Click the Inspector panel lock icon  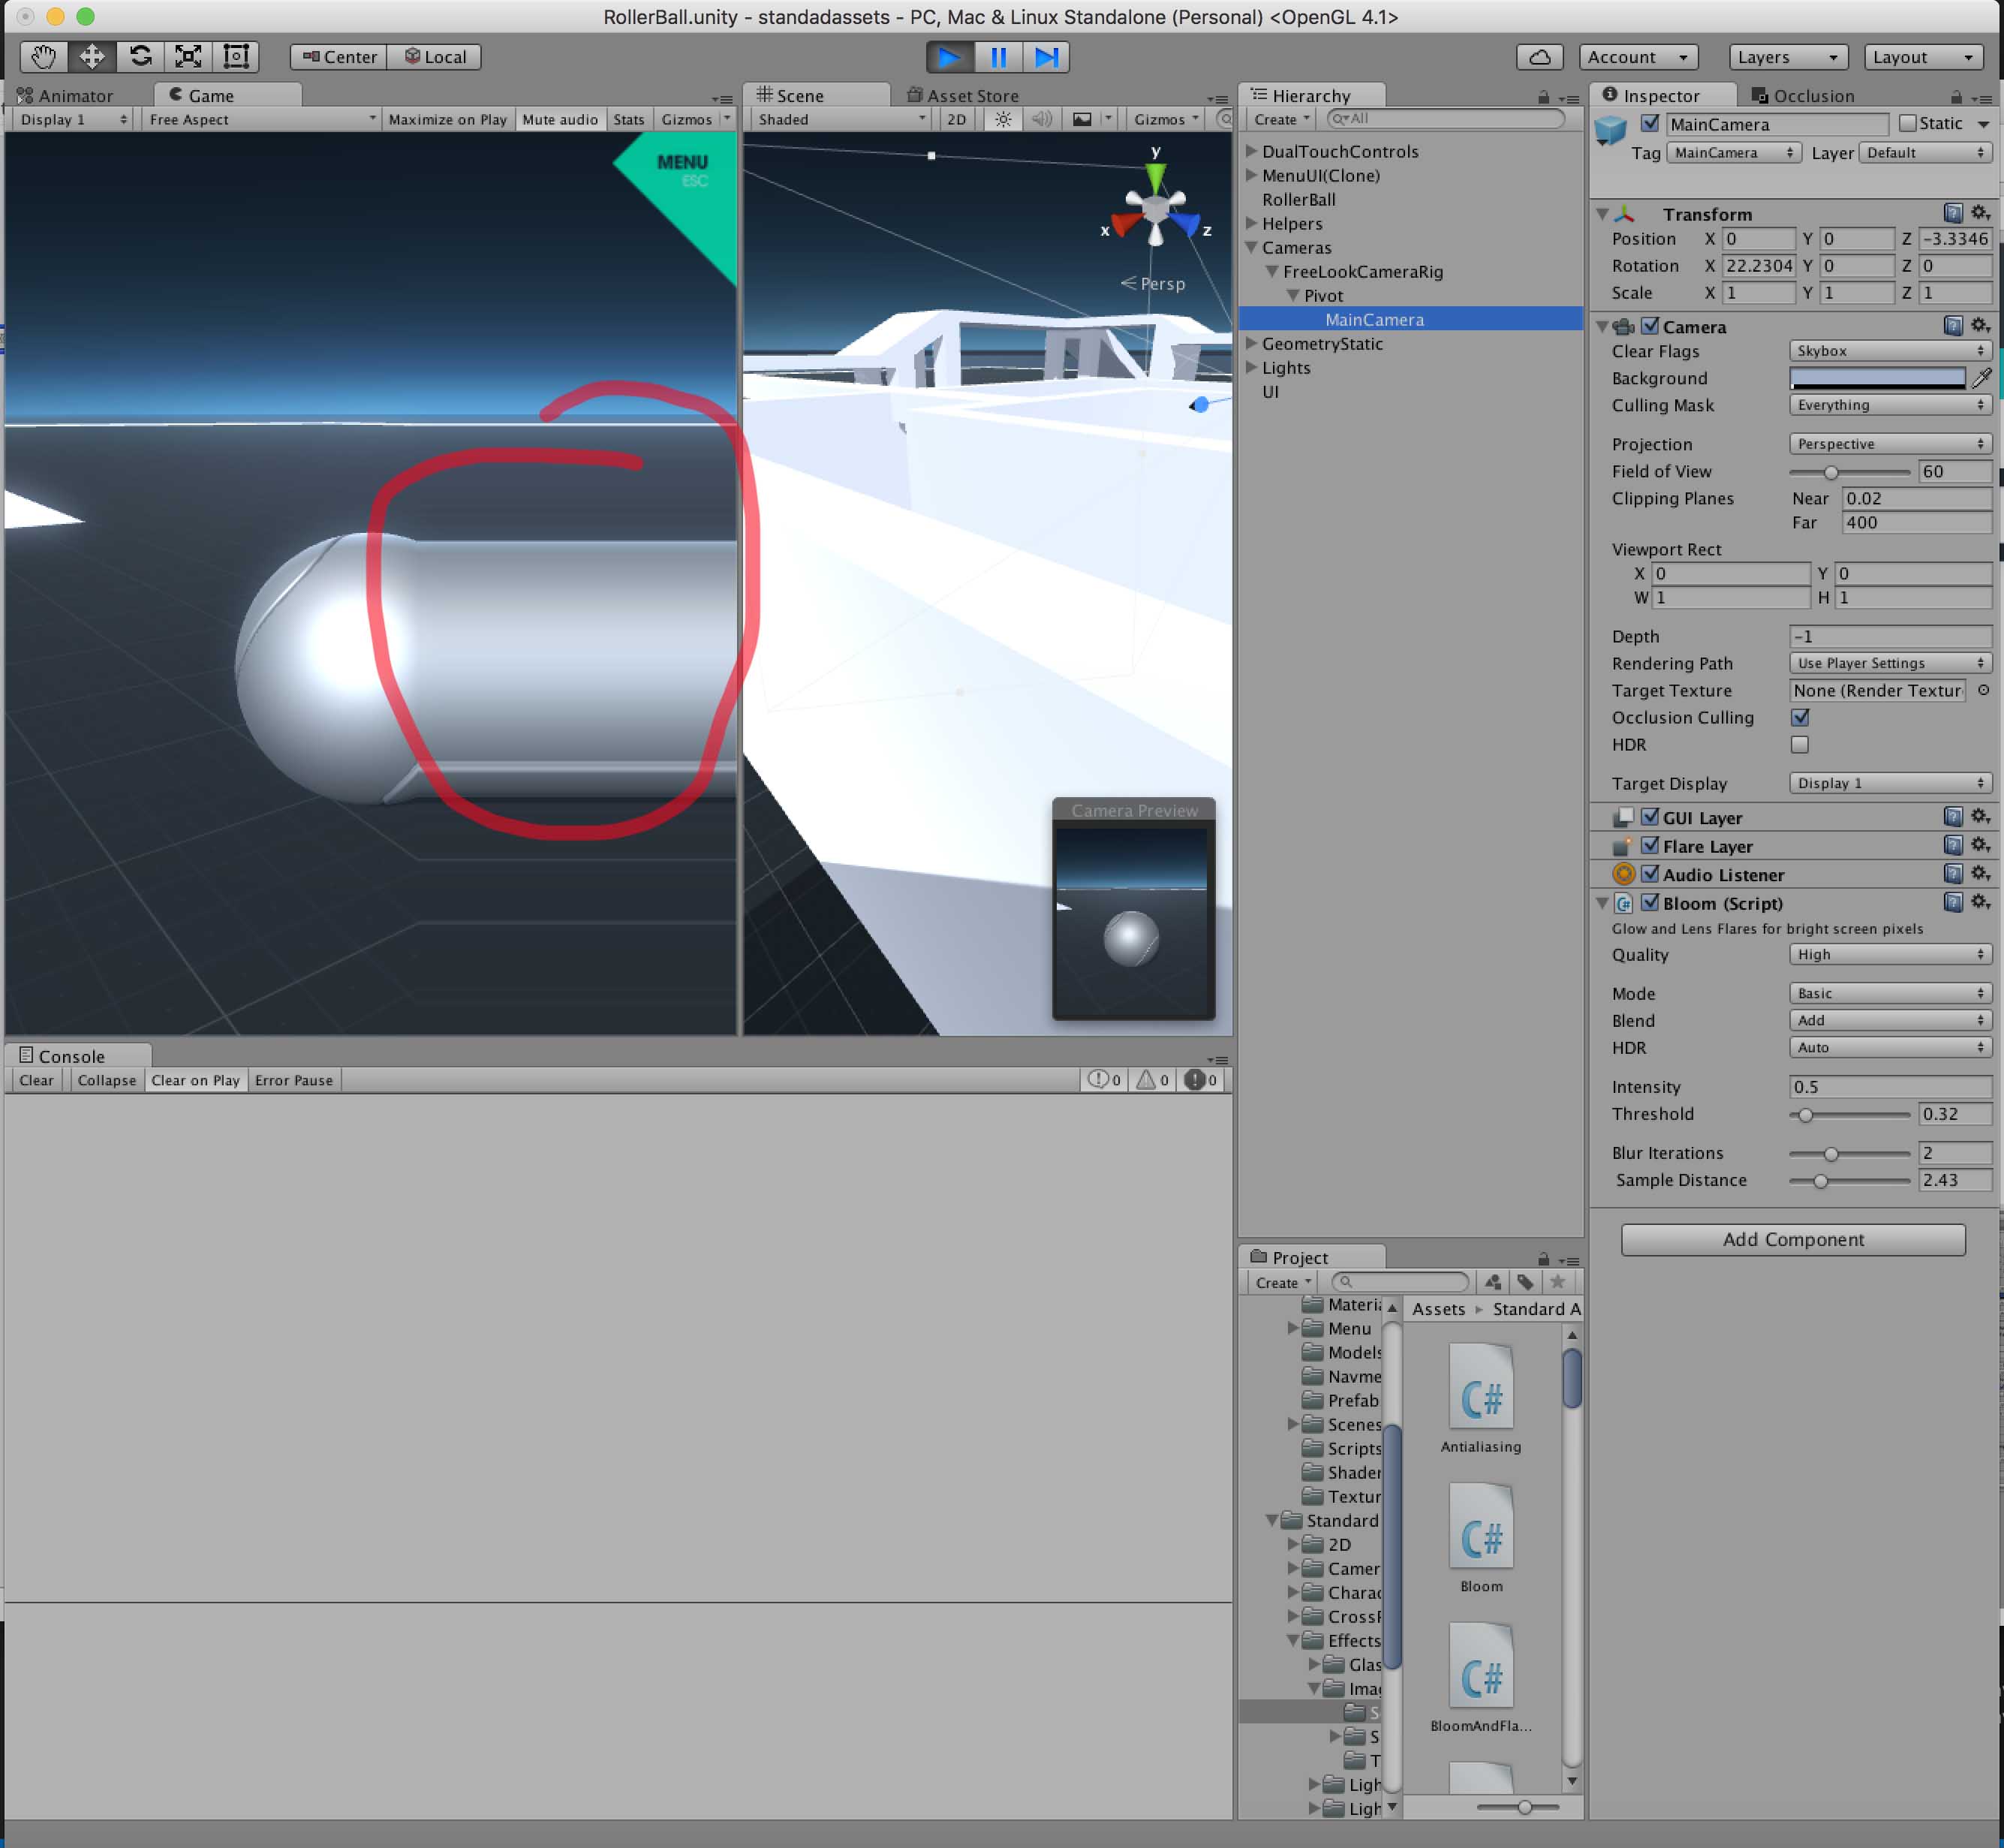1955,97
